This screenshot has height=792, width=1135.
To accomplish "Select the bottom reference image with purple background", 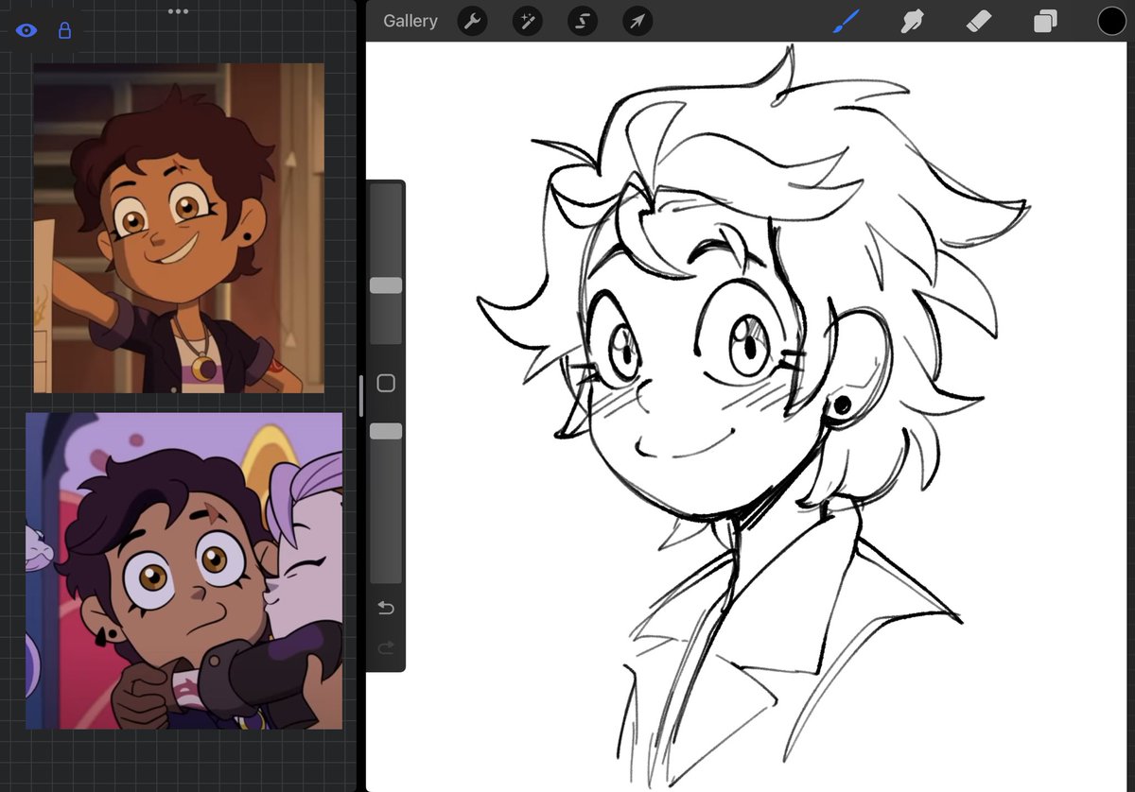I will (x=184, y=571).
